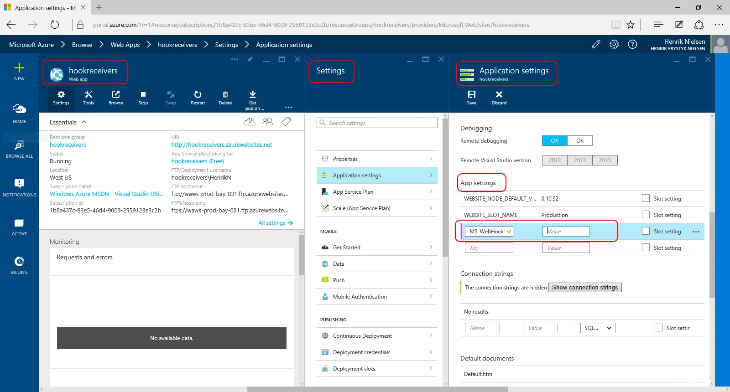
Task: Open NOTIFICATIONS in the left sidebar
Action: click(x=19, y=188)
